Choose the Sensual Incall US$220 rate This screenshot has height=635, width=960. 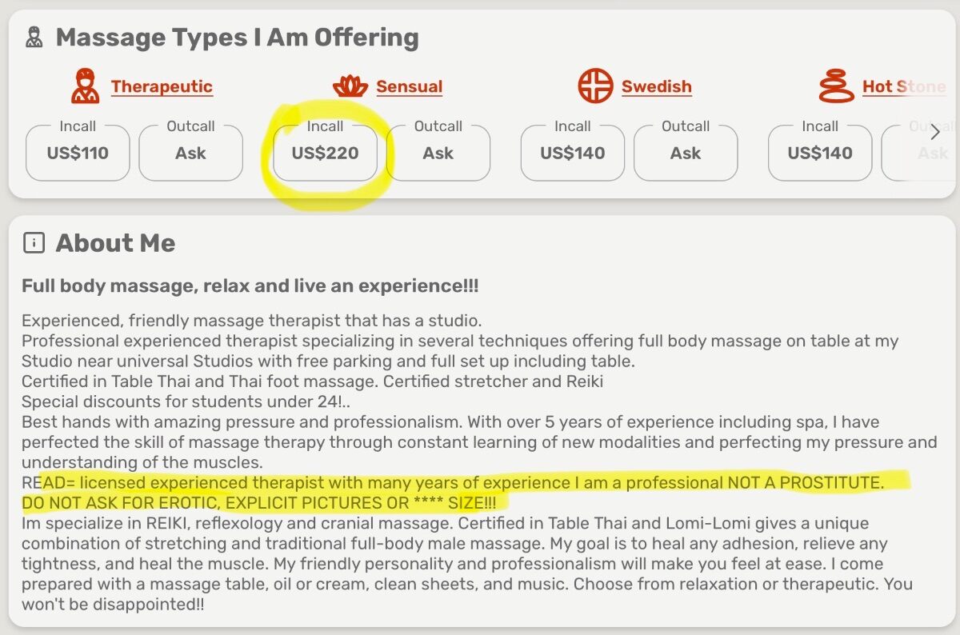point(325,153)
